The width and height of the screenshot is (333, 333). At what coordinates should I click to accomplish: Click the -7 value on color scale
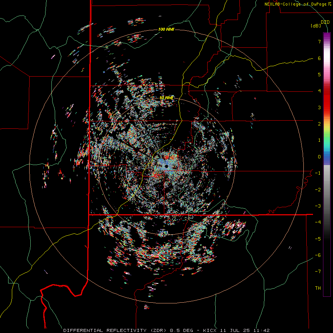[318, 272]
